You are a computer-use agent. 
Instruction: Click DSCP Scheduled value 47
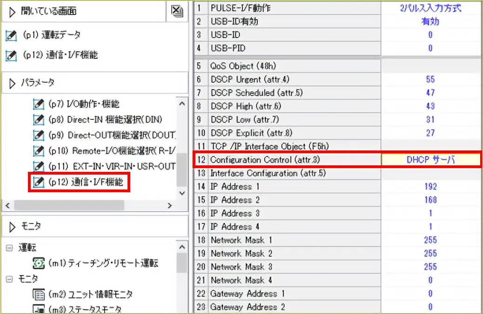click(430, 92)
